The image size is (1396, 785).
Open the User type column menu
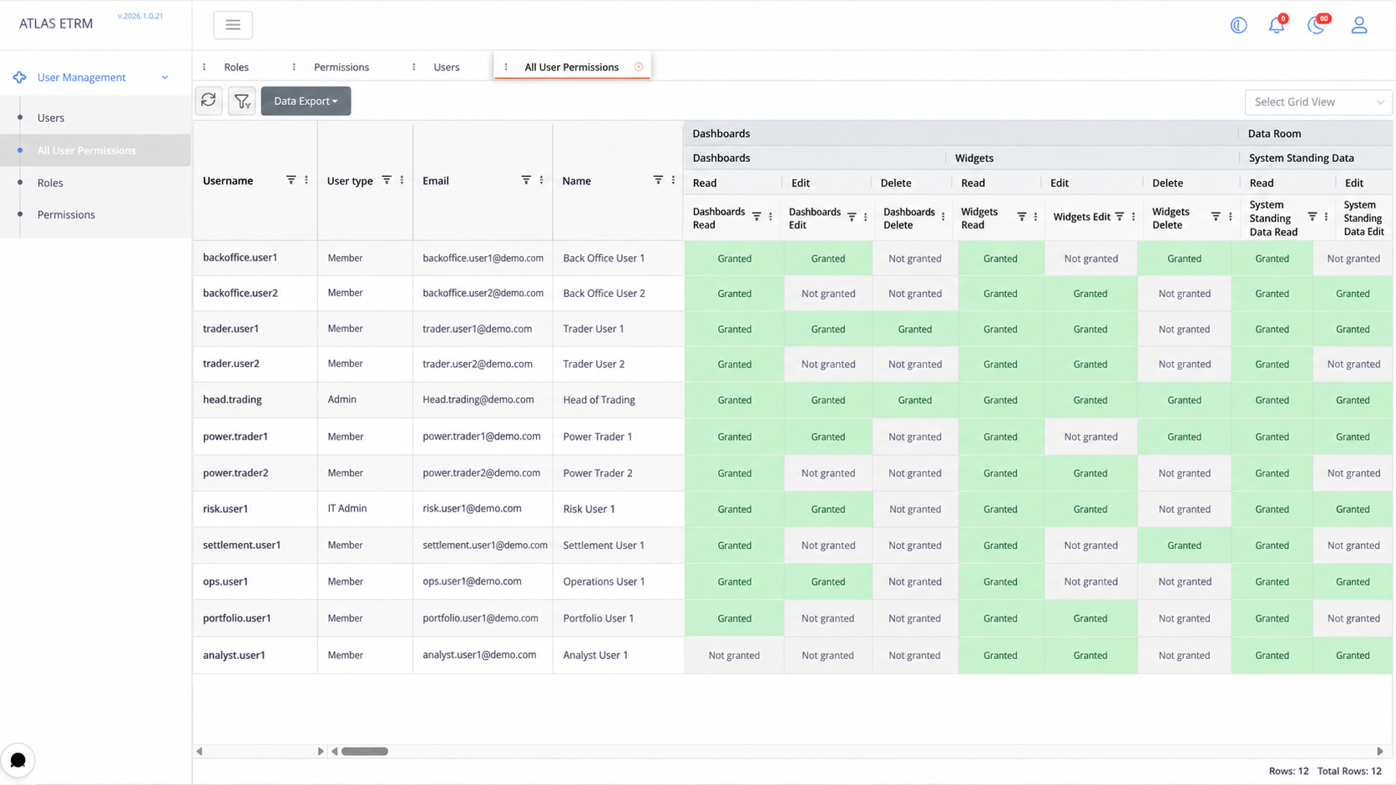[402, 180]
